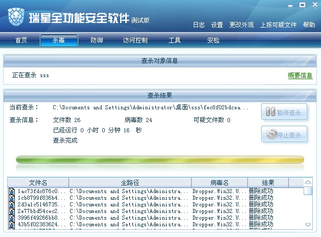Click the 可疑文件数 0 count
Image resolution: width=321 pixels, height=237 pixels.
point(212,120)
